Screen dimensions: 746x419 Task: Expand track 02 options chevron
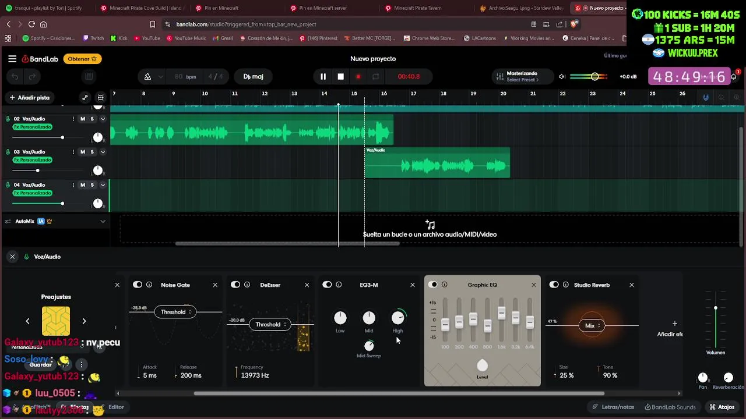point(103,119)
